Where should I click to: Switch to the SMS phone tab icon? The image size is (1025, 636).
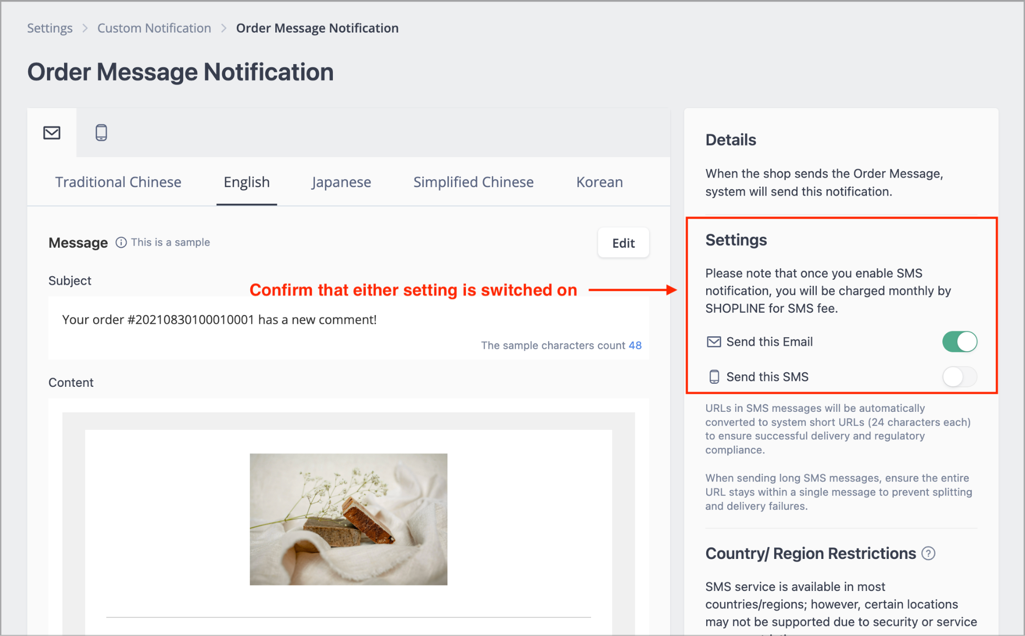click(x=101, y=133)
